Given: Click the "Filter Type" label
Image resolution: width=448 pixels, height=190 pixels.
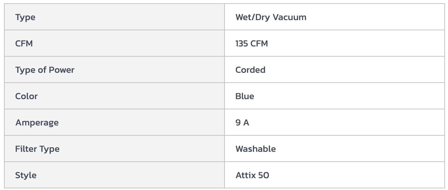Looking at the screenshot, I should point(37,149).
